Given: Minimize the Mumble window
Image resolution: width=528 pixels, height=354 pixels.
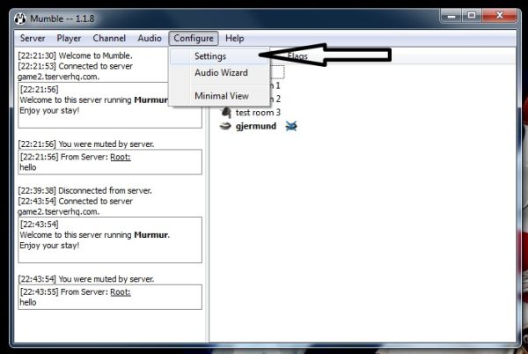Looking at the screenshot, I should (451, 16).
